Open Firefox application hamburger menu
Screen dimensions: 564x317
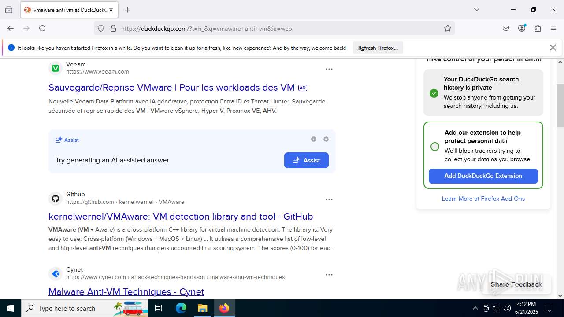pos(553,28)
